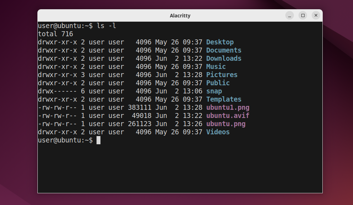Click the Alacritty title bar label
The image size is (353, 205).
pos(180,16)
